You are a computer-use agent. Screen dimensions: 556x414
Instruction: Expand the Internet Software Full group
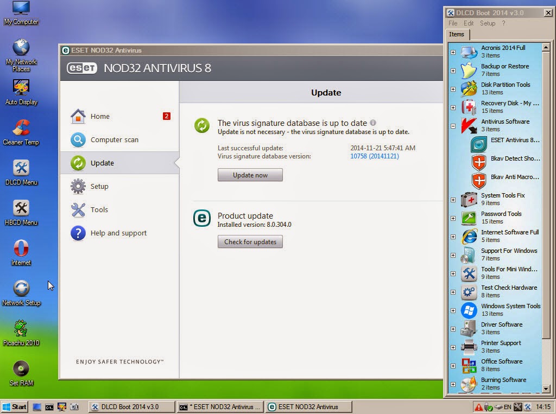tap(453, 237)
